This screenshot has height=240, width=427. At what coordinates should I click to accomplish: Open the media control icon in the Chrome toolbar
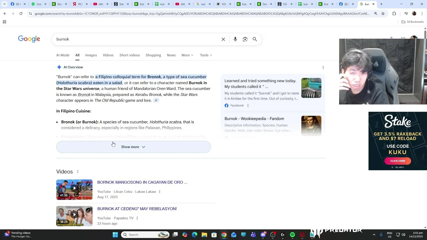click(406, 13)
